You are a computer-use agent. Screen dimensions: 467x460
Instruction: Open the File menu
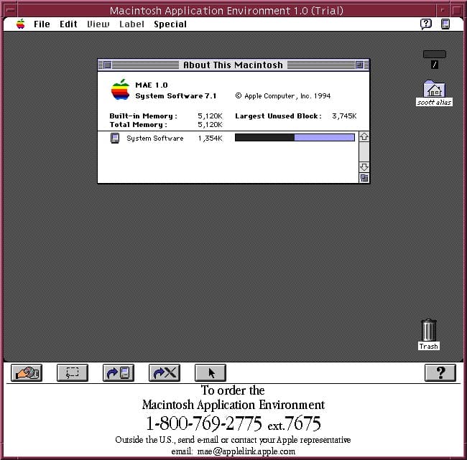[42, 24]
